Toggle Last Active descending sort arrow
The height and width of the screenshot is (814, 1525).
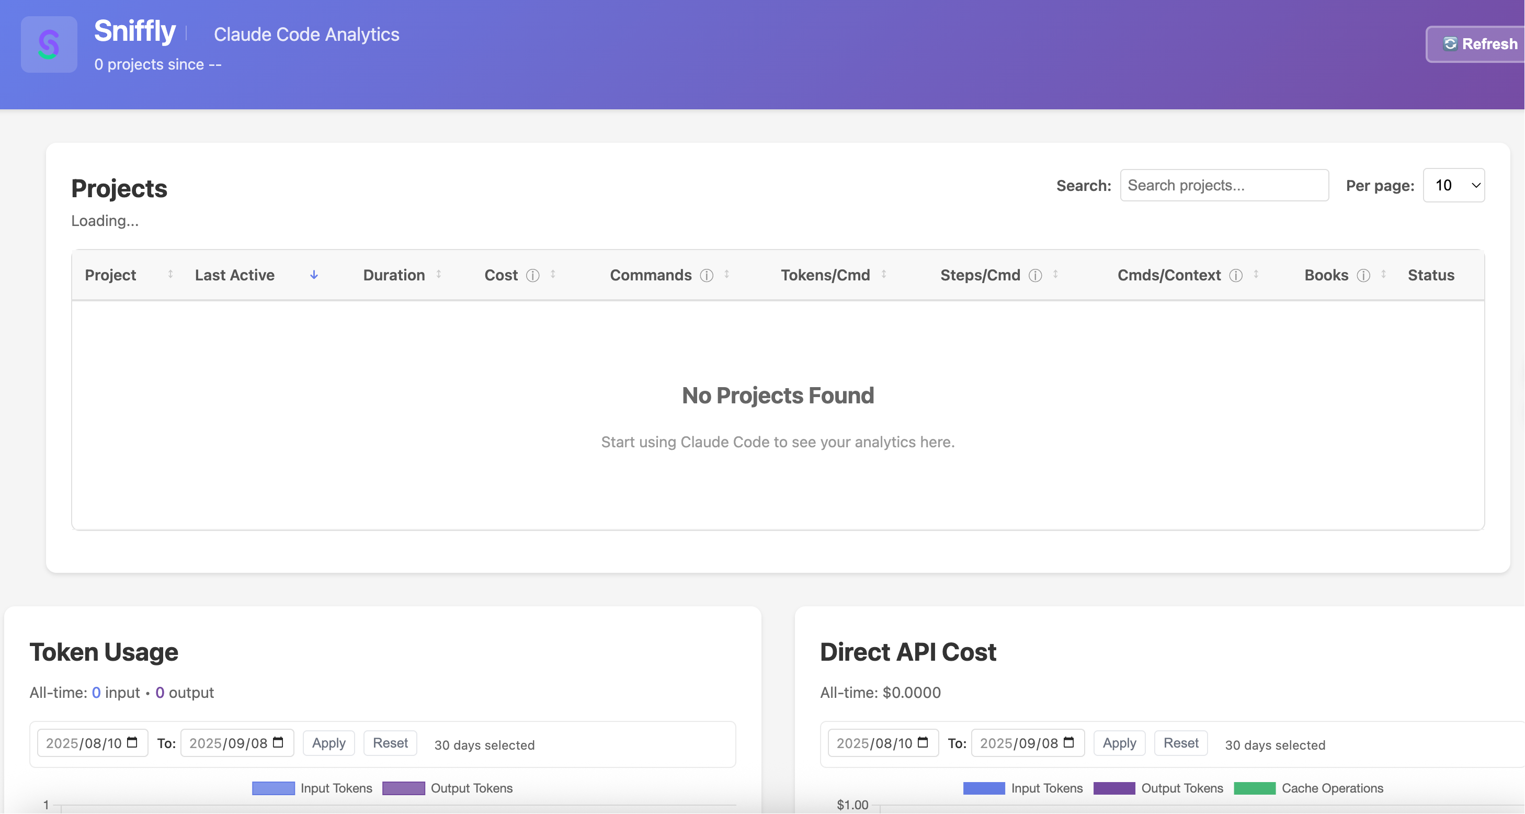pos(314,275)
